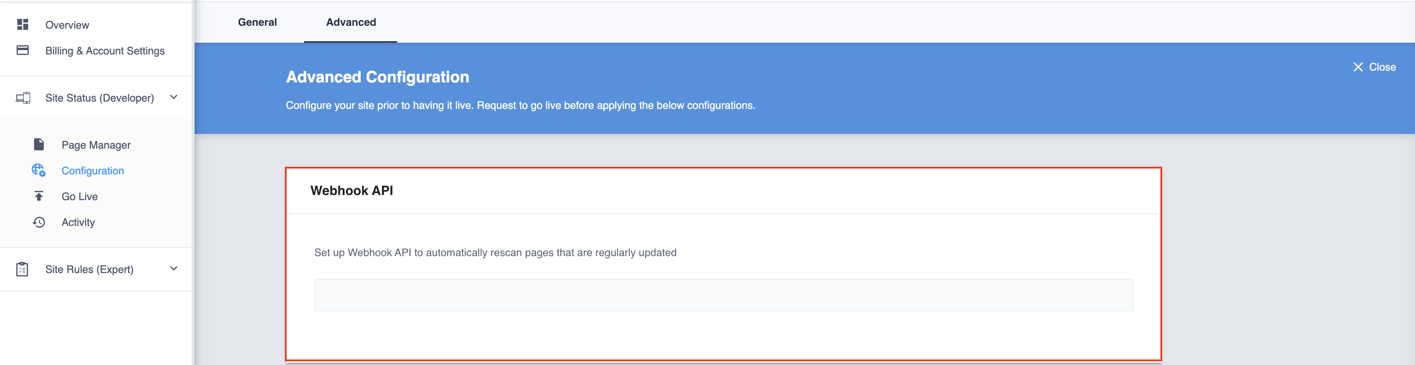This screenshot has height=365, width=1415.
Task: Click the Configuration globe gear icon
Action: (x=38, y=170)
